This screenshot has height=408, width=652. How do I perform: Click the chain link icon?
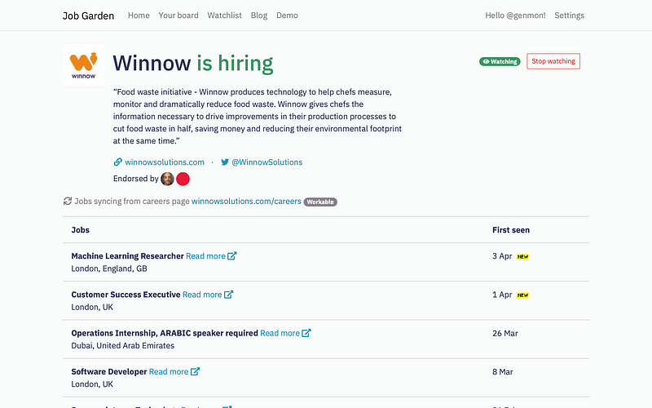click(x=117, y=162)
